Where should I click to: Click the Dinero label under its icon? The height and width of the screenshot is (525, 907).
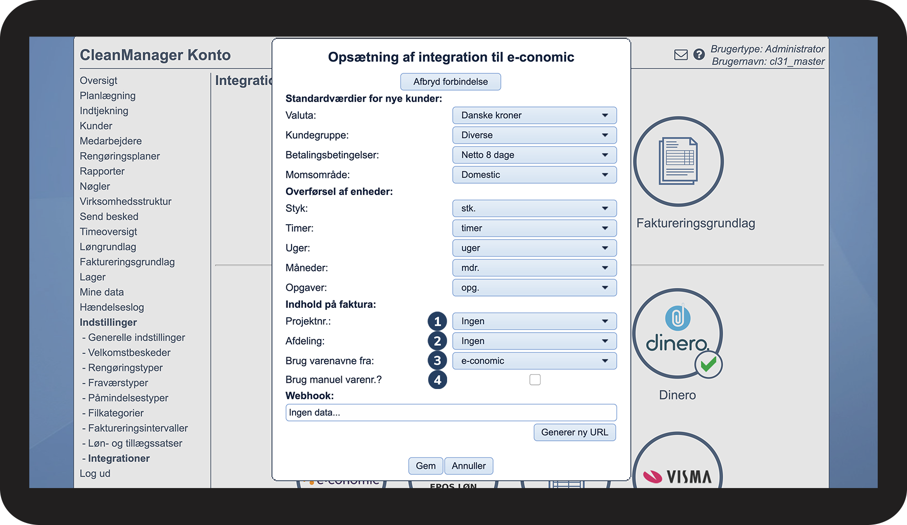pos(678,395)
